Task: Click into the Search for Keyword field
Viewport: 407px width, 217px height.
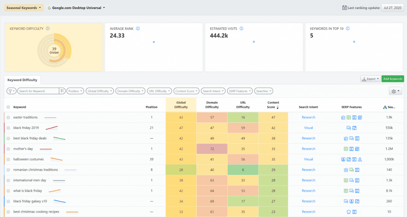Action: (38, 91)
